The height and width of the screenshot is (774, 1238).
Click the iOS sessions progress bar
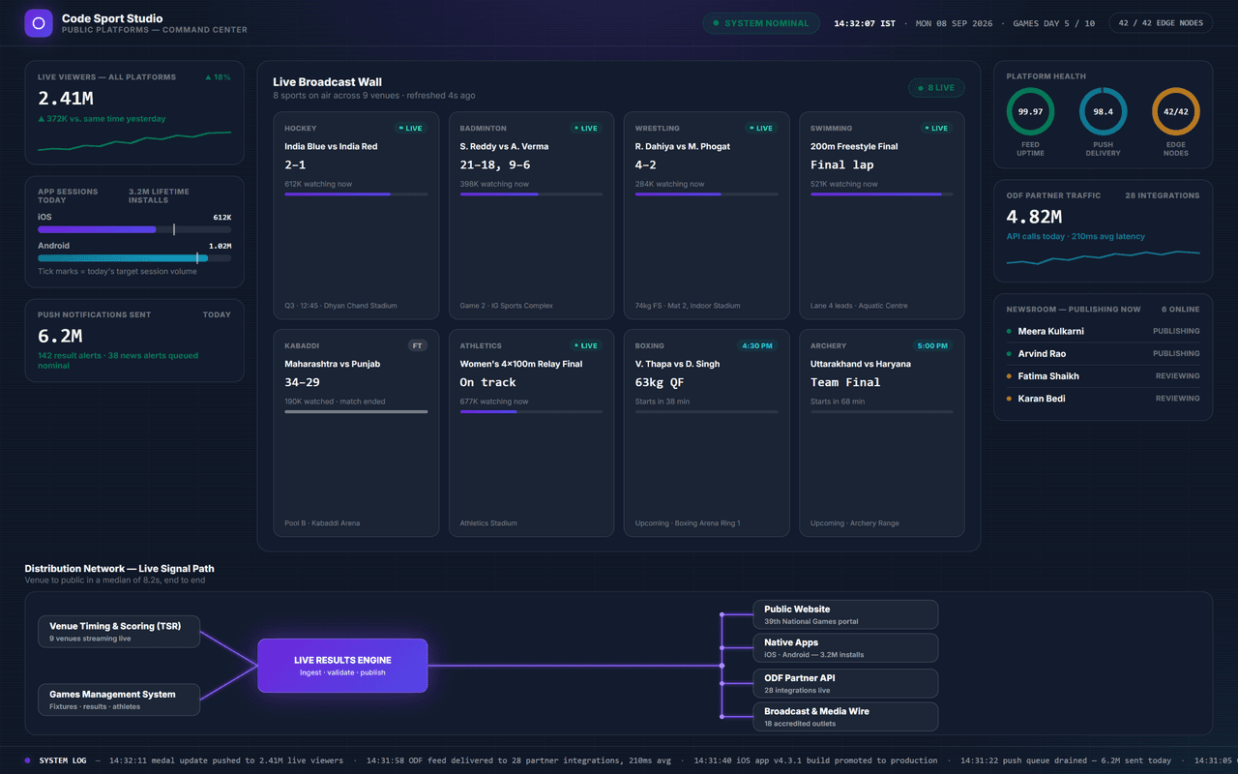[134, 229]
